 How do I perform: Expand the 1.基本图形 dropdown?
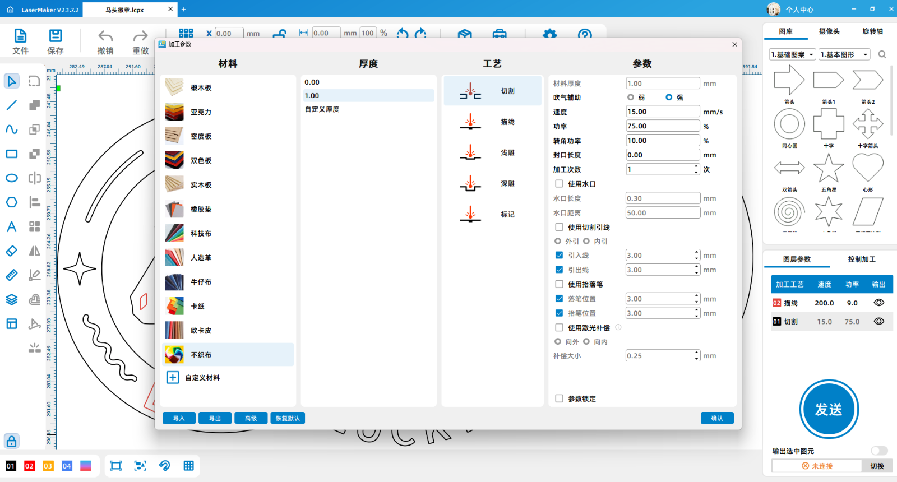(844, 54)
